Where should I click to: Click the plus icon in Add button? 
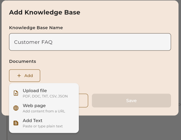(19, 76)
